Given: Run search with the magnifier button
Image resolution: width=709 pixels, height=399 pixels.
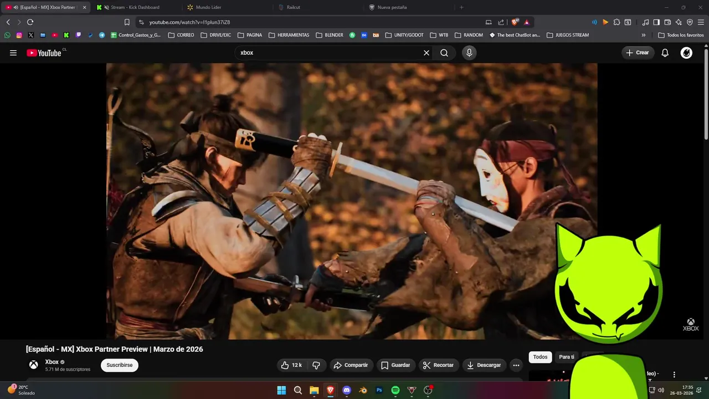Looking at the screenshot, I should (444, 53).
